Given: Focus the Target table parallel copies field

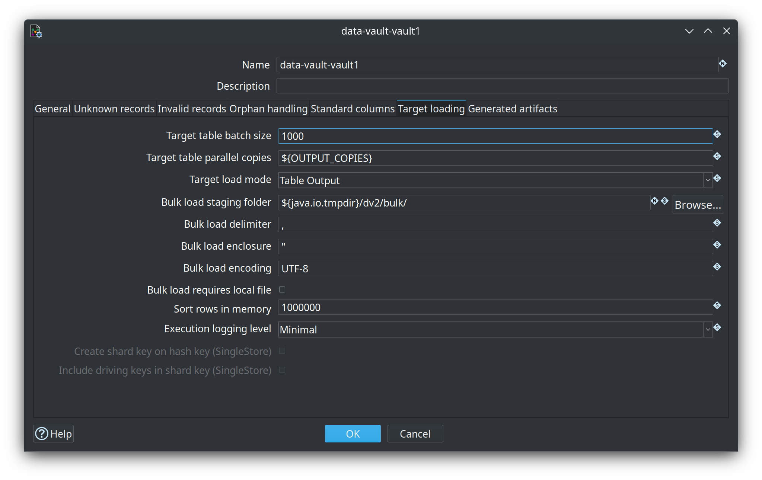Looking at the screenshot, I should click(x=495, y=158).
